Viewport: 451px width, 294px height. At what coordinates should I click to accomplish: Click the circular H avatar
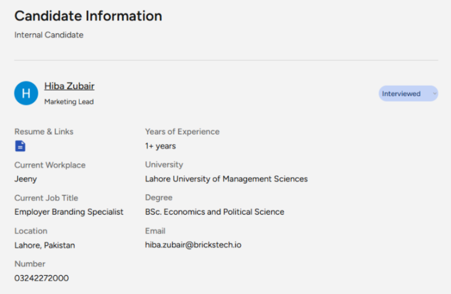(x=26, y=94)
